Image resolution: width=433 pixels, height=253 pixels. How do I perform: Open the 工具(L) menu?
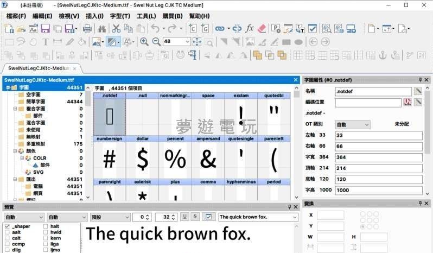click(x=147, y=16)
